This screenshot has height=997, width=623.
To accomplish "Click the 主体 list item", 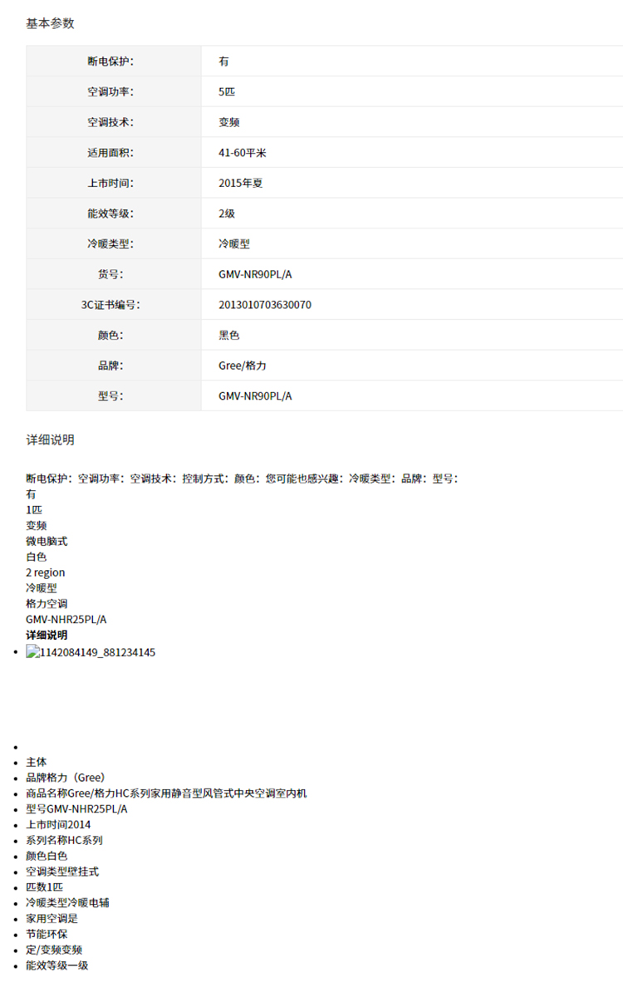I will [37, 762].
